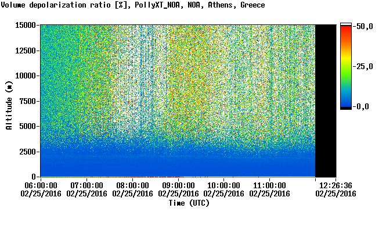Click the black no-data region of plot
The height and width of the screenshot is (226, 386).
[326, 101]
